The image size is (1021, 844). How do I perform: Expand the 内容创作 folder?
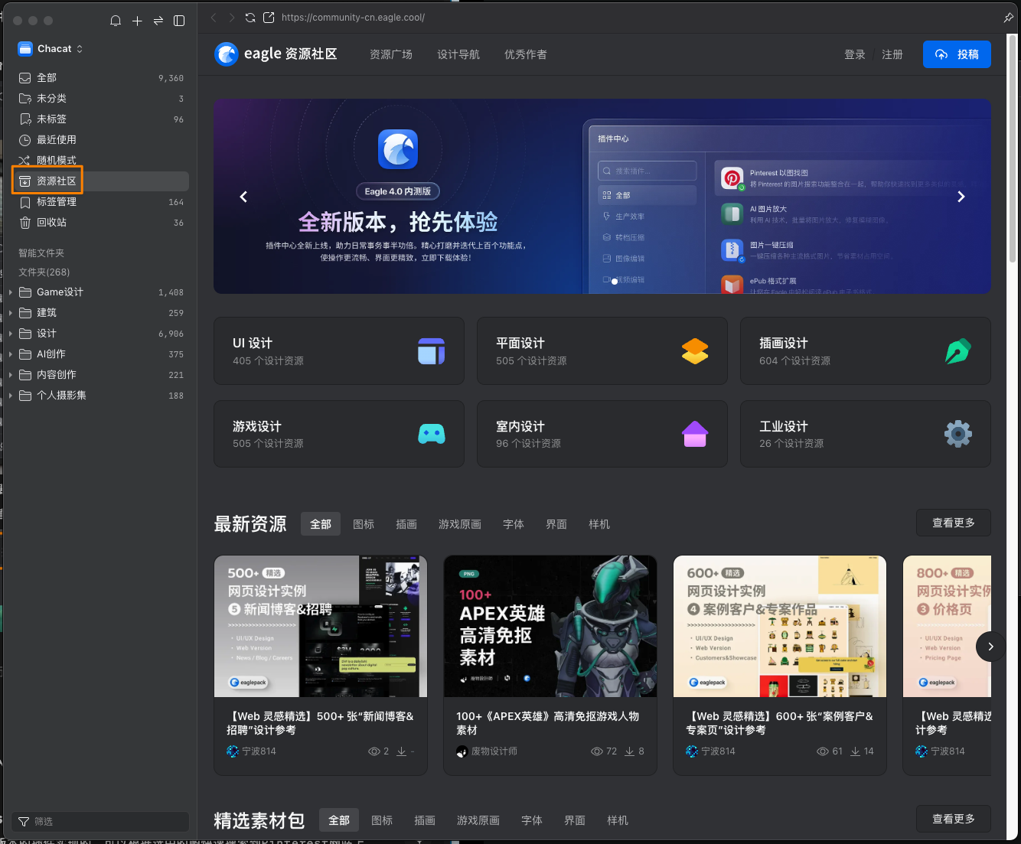10,375
